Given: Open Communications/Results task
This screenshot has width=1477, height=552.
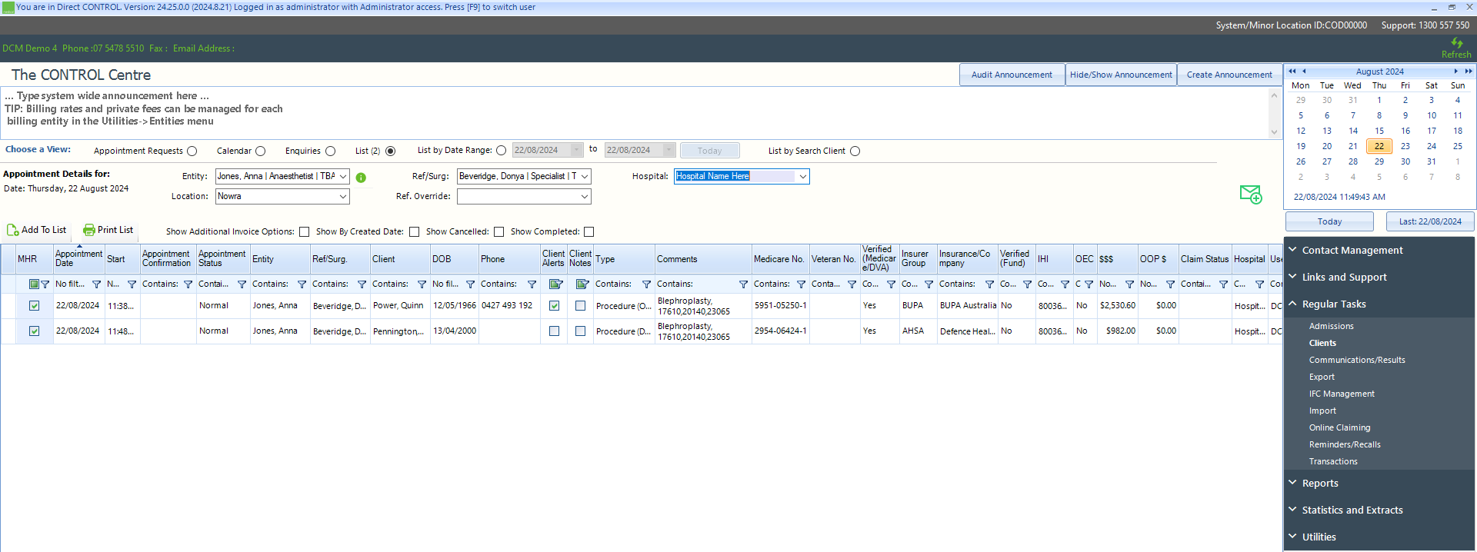Looking at the screenshot, I should 1357,361.
